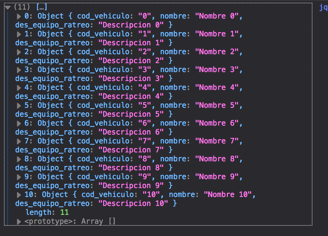Expand Object 5 to inspect it
The width and height of the screenshot is (328, 236).
tap(19, 105)
